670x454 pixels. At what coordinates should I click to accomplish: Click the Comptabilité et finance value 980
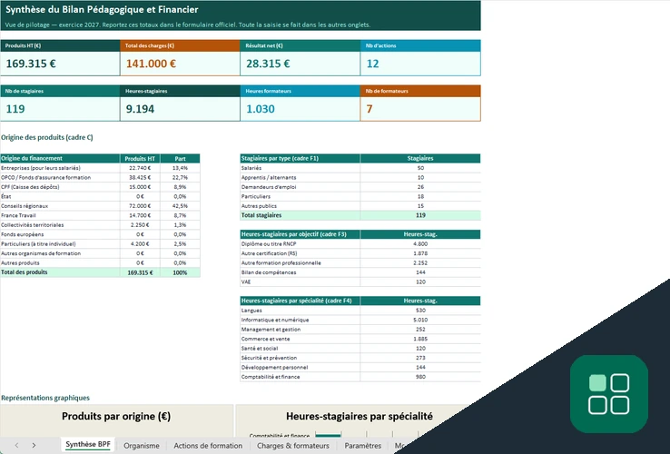[420, 377]
